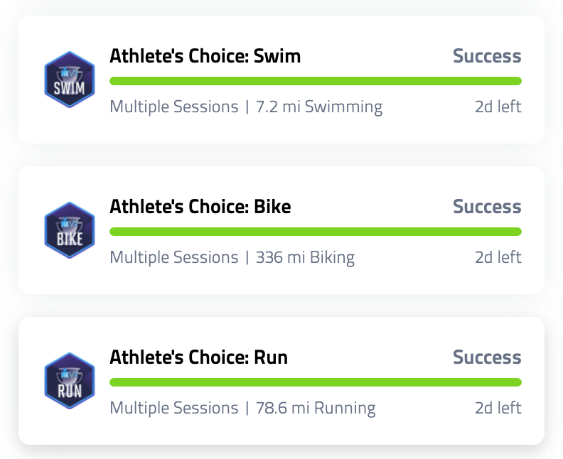Click "2d left" on the Bike card

[498, 257]
